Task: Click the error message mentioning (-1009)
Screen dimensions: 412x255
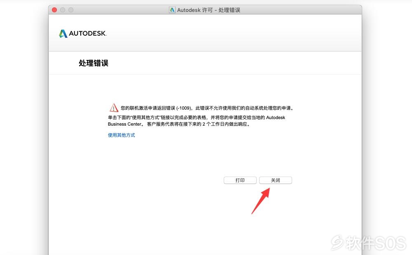Action: click(x=207, y=108)
